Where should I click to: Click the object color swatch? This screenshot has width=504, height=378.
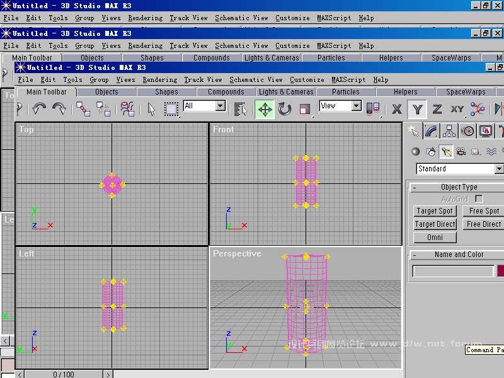tap(500, 271)
